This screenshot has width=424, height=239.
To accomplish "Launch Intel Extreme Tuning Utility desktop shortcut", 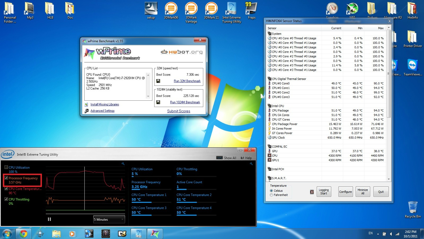I will click(x=232, y=12).
